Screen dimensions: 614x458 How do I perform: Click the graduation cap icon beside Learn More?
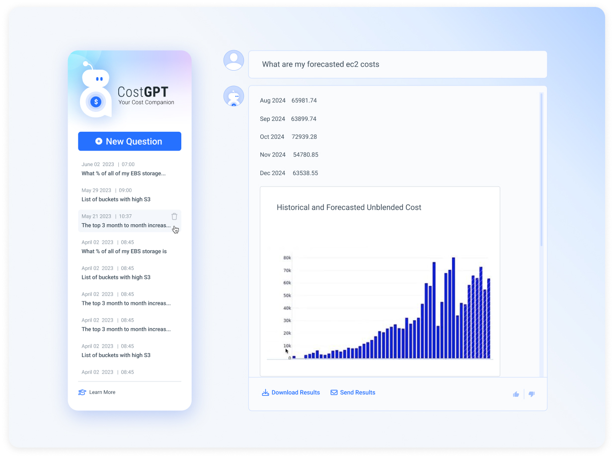click(82, 392)
